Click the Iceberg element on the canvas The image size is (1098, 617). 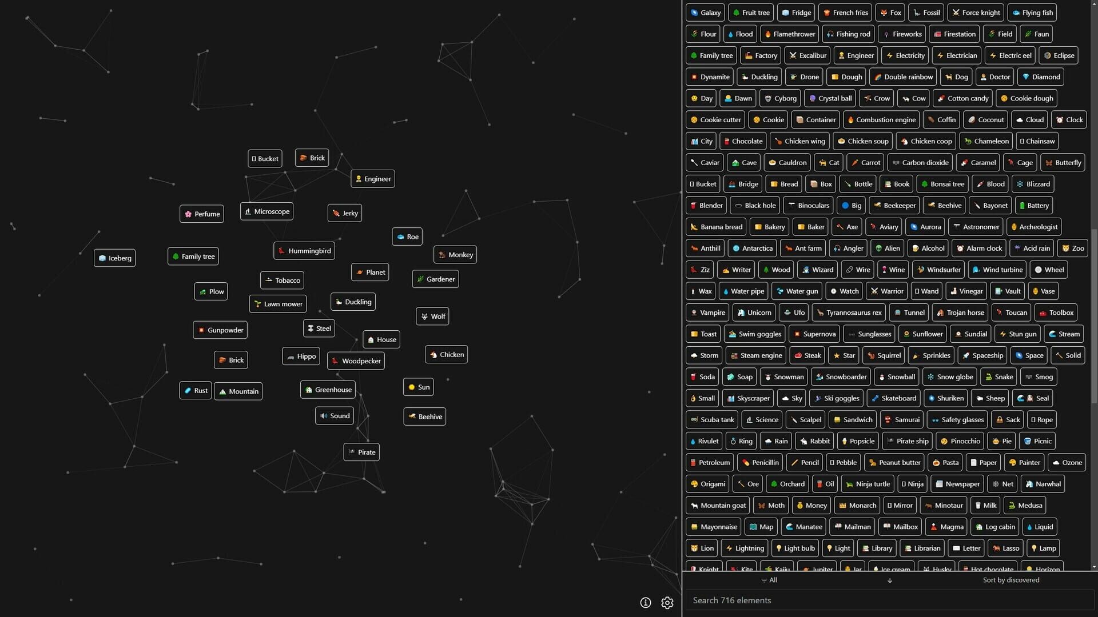pos(114,258)
